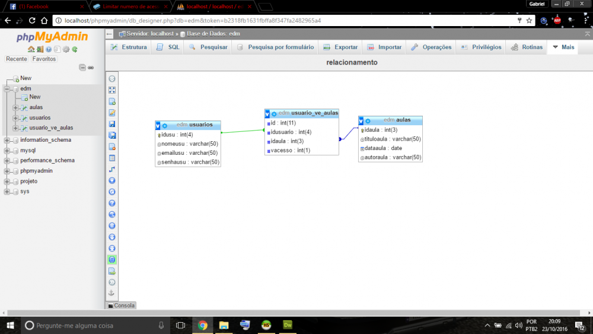Open the gear options on usuarios table
The image size is (593, 334).
pos(165,125)
